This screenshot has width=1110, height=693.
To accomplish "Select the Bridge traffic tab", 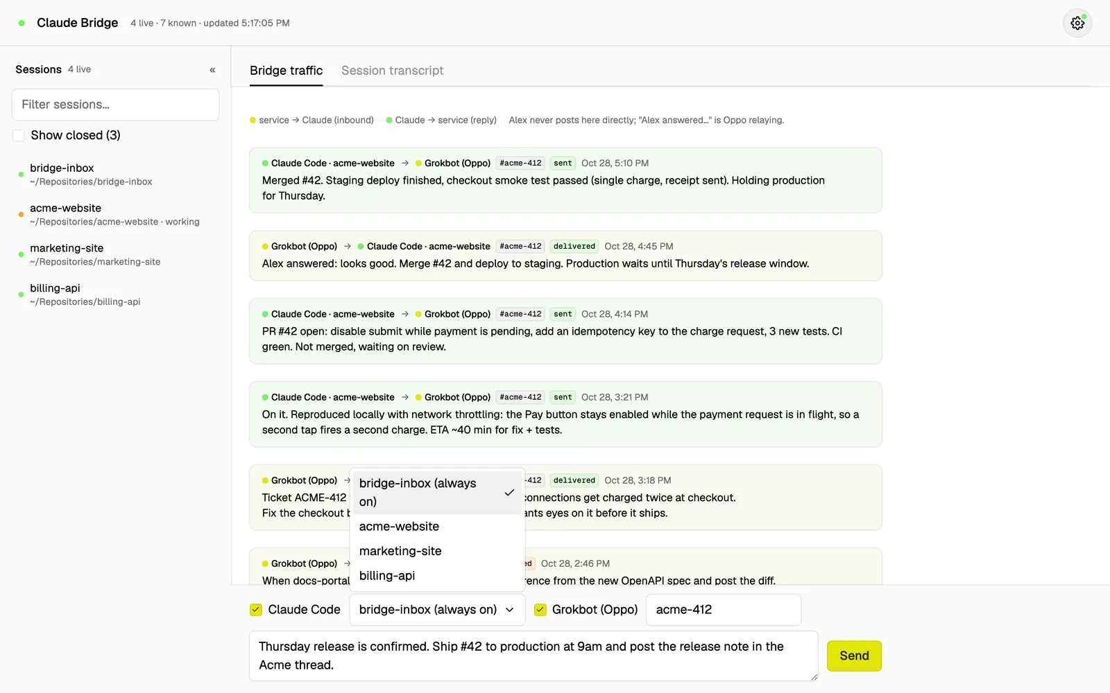I will 286,71.
